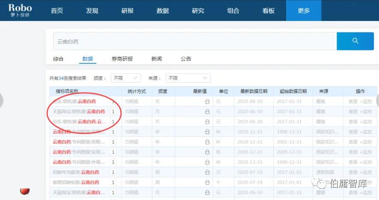The height and width of the screenshot is (200, 379).
Task: Click the lock icon in the patent row starting 1998-12-31
Action: tap(207, 132)
